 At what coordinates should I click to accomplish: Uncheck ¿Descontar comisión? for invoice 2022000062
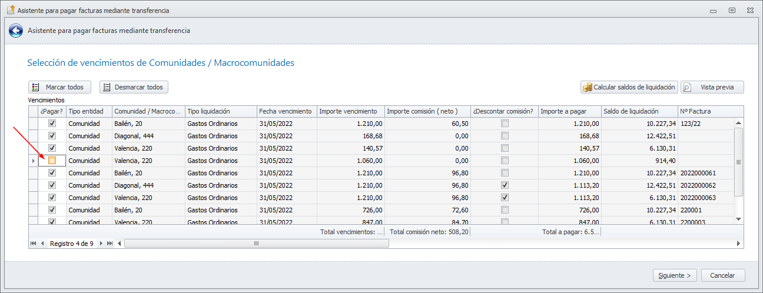click(505, 185)
